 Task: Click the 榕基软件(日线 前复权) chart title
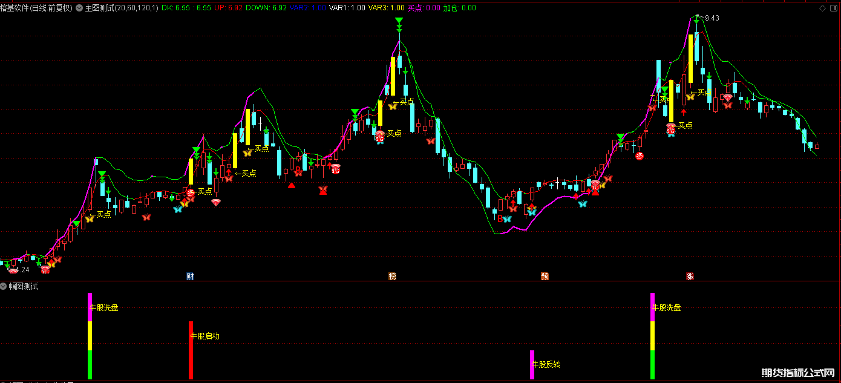tap(36, 8)
